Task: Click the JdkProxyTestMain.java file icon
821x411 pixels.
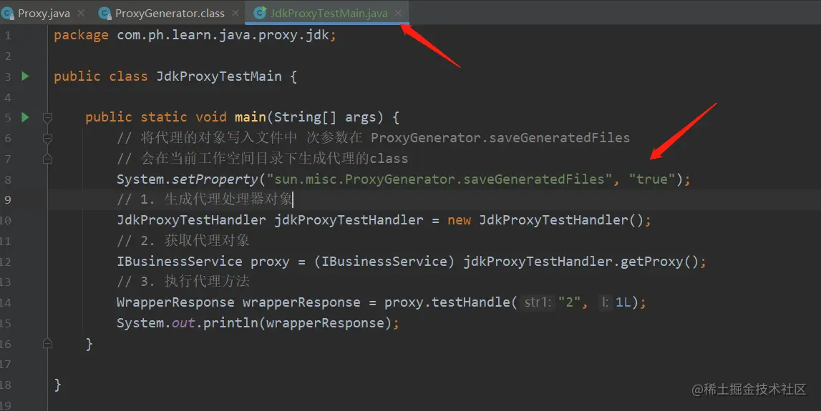Action: tap(260, 13)
